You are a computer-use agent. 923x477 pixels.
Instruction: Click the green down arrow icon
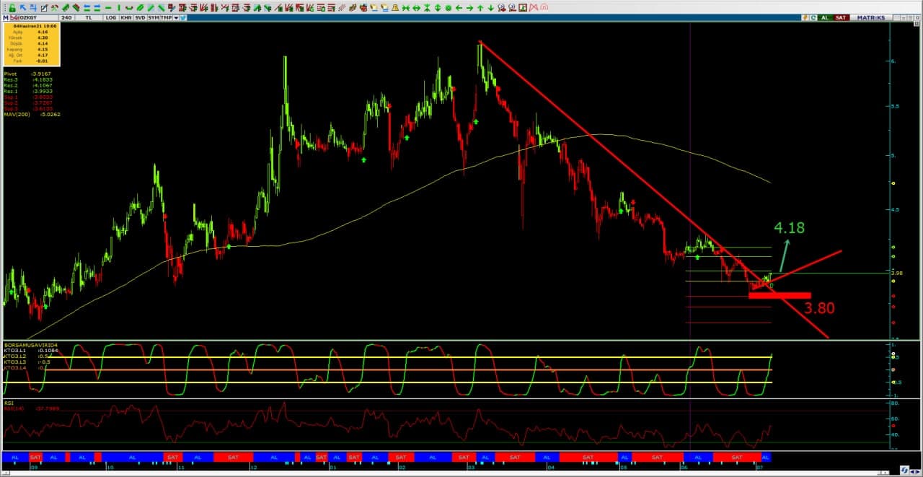pos(491,7)
